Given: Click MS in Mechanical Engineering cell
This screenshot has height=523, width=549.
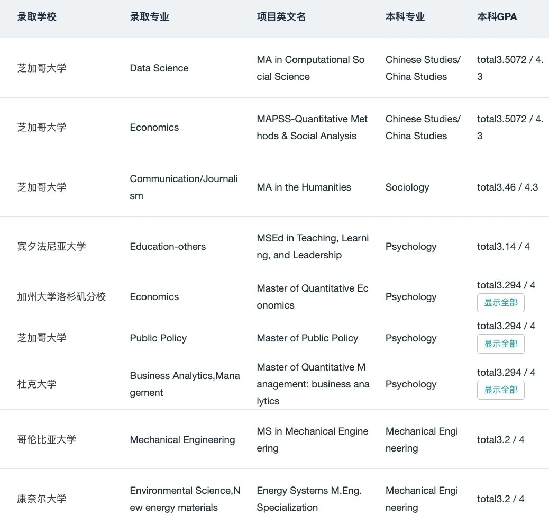Looking at the screenshot, I should point(312,439).
